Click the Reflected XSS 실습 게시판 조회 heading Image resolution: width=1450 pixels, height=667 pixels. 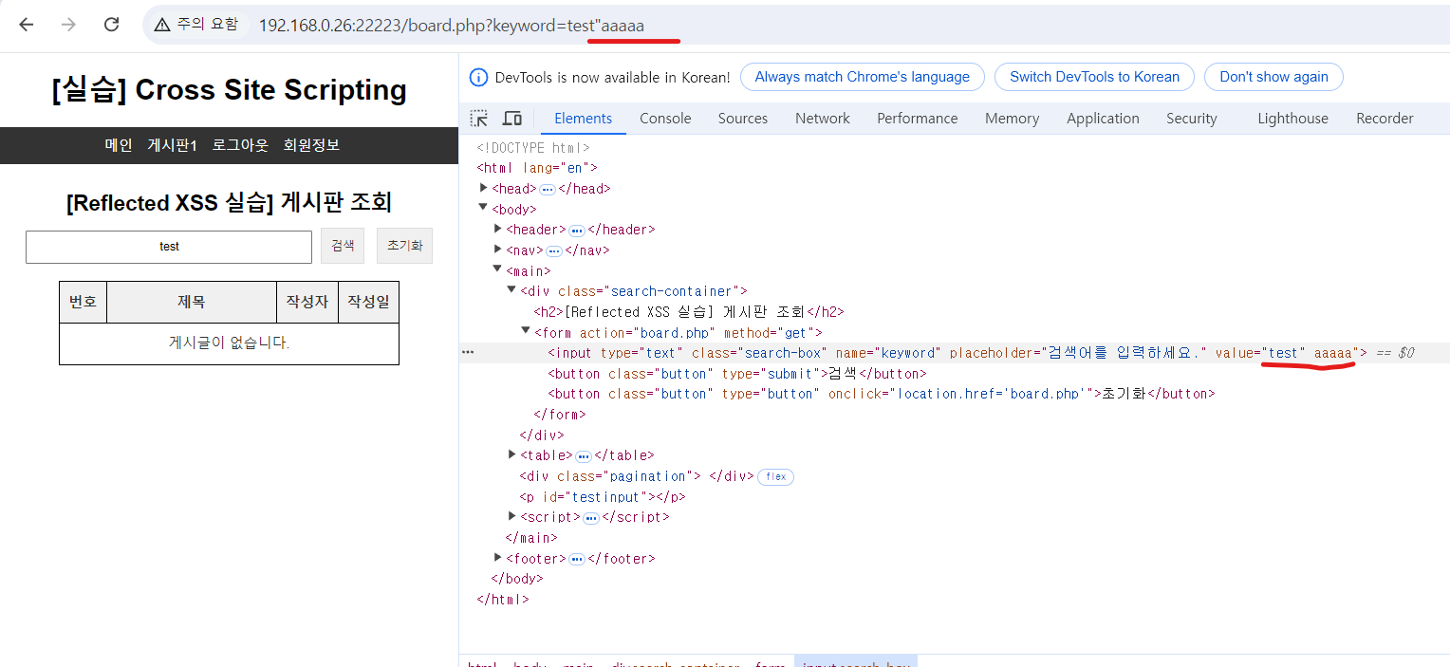tap(229, 202)
